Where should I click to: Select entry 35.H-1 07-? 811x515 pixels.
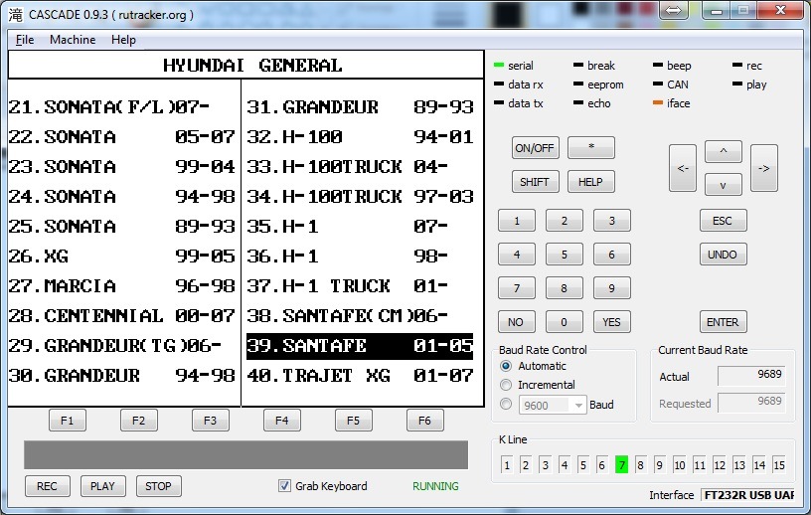(x=348, y=227)
